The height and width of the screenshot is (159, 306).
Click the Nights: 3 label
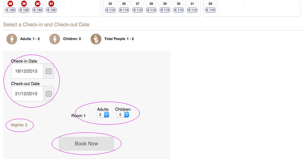(x=19, y=125)
